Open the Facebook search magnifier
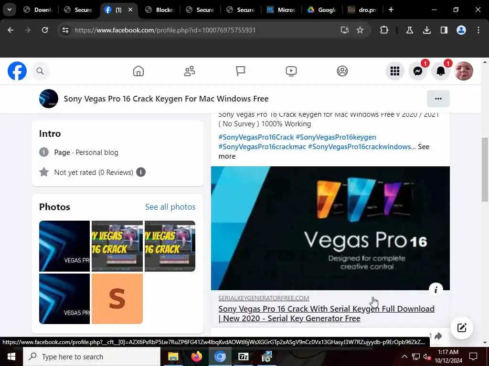This screenshot has height=366, width=489. [40, 71]
